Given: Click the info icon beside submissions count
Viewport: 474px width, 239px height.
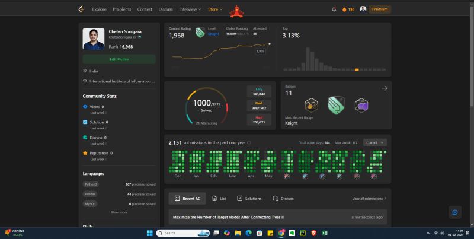Looking at the screenshot, I should point(249,142).
